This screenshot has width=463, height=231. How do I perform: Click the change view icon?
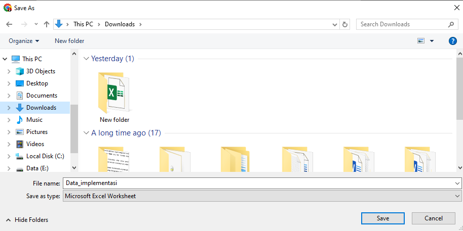point(421,41)
